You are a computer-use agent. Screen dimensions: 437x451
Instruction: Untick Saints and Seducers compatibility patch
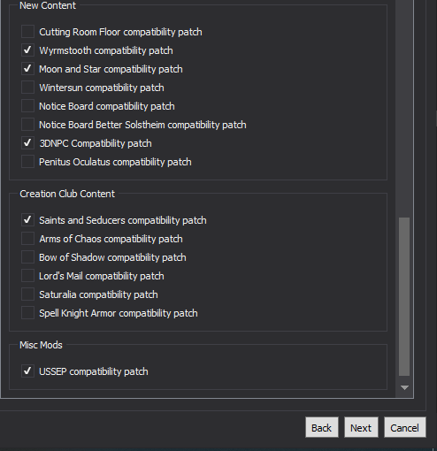(x=27, y=220)
